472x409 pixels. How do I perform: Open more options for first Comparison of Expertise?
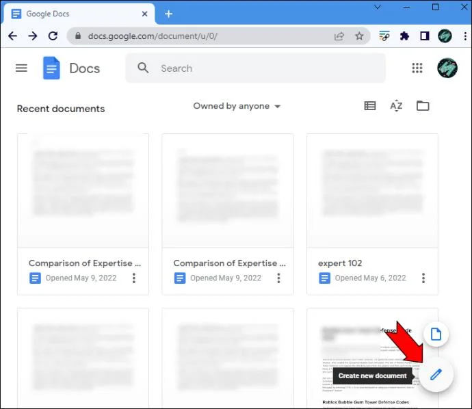click(x=134, y=278)
